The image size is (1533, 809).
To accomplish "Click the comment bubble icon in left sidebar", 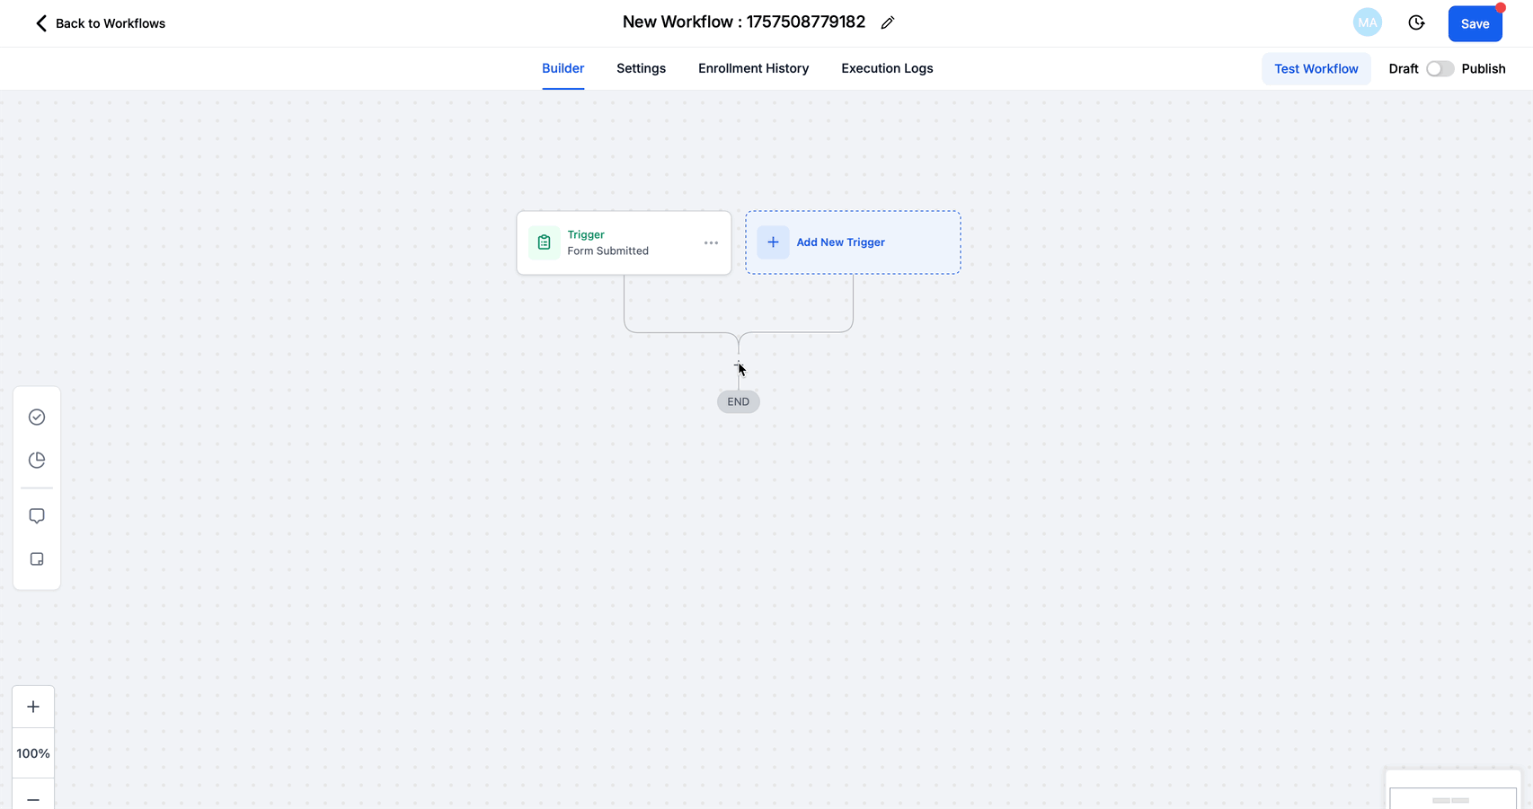I will [x=37, y=515].
